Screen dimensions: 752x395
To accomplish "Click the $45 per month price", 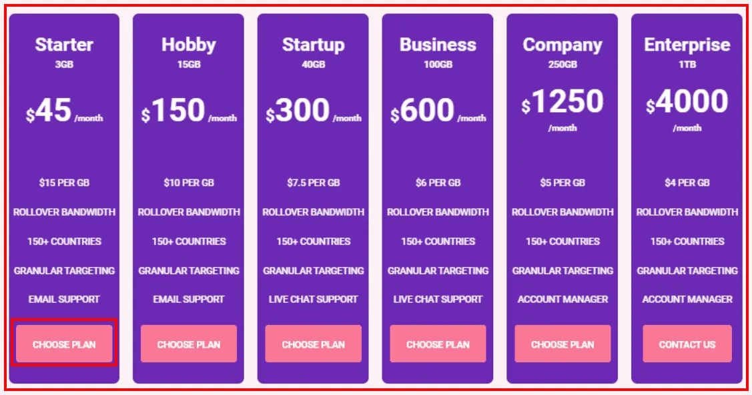I will click(x=54, y=111).
